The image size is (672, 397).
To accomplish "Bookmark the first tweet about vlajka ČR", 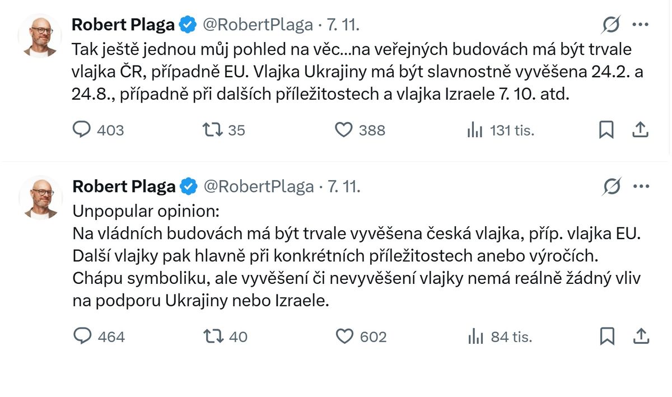I will click(x=606, y=130).
